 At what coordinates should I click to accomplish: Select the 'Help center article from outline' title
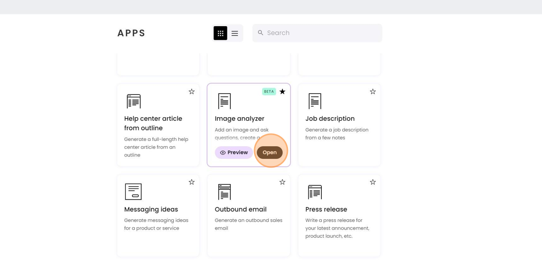pyautogui.click(x=153, y=123)
